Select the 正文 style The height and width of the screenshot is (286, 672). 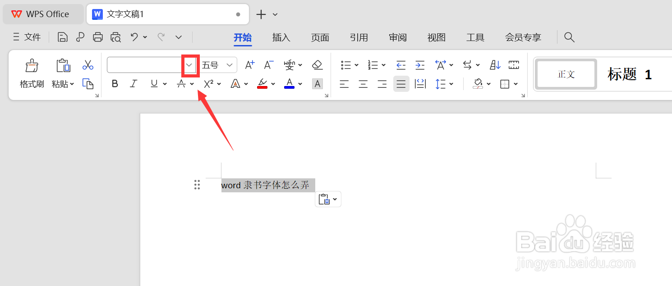tap(565, 74)
